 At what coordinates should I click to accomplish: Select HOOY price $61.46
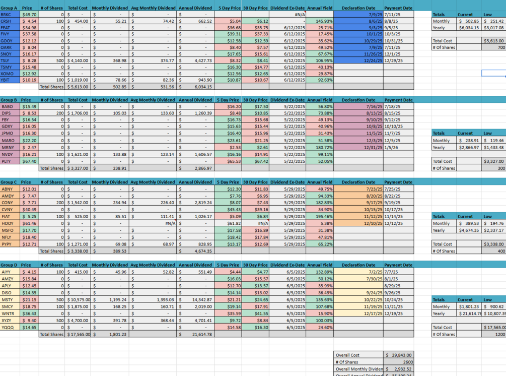pos(29,223)
